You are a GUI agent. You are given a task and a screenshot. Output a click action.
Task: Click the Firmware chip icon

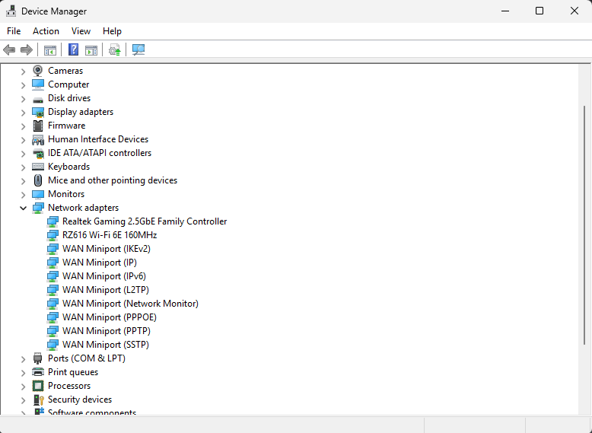38,126
